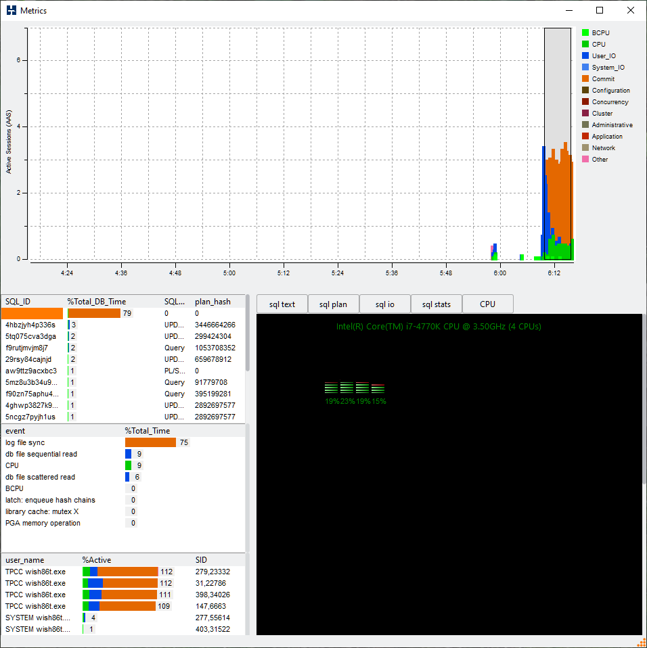Click the BCPU legend color swatch
Image resolution: width=647 pixels, height=648 pixels.
click(x=585, y=32)
